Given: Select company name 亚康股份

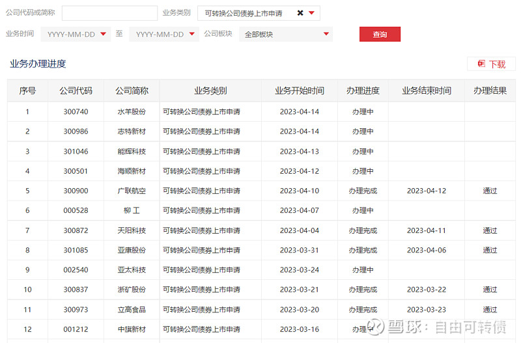Looking at the screenshot, I should pos(132,250).
